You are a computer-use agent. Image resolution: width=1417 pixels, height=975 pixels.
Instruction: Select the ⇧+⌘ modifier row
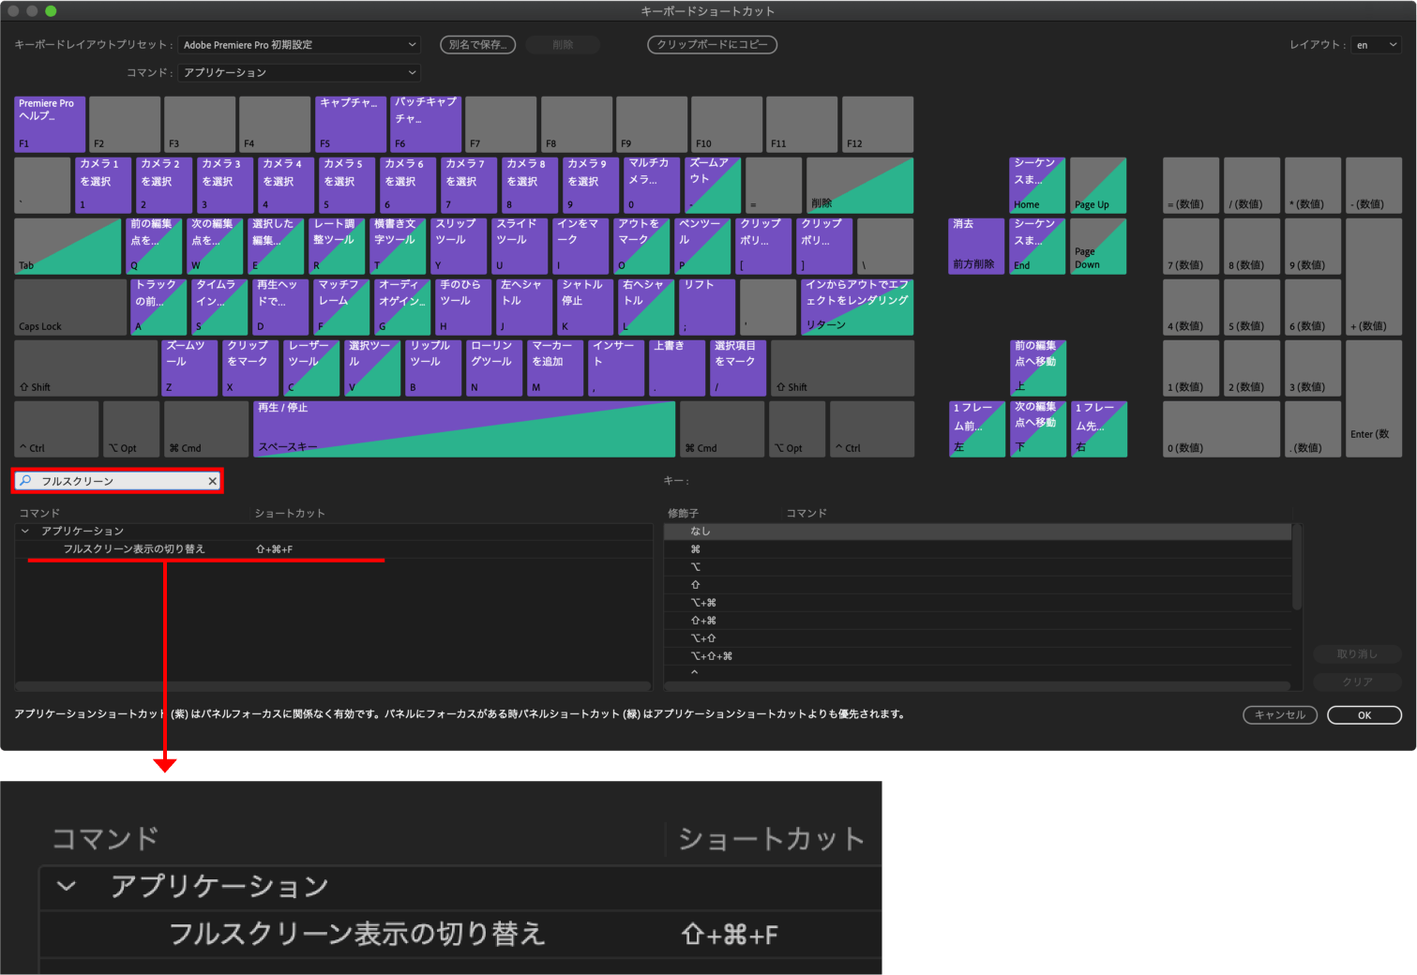[978, 621]
